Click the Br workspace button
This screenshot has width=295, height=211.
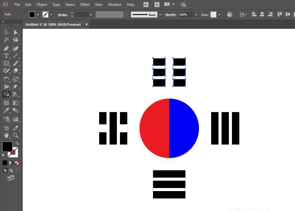tap(146, 4)
